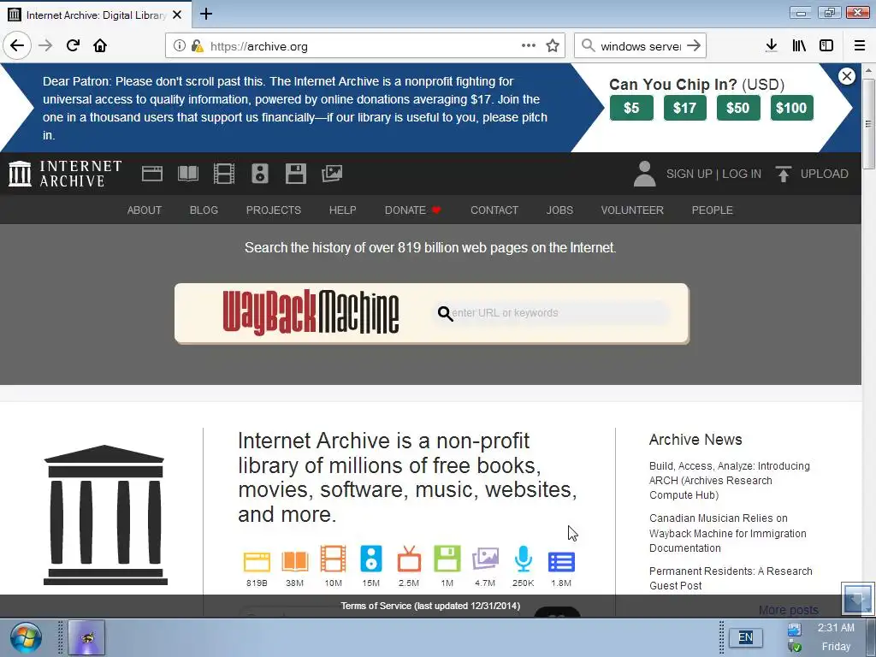The height and width of the screenshot is (657, 876).
Task: Open the CONTACT menu item
Action: (494, 210)
